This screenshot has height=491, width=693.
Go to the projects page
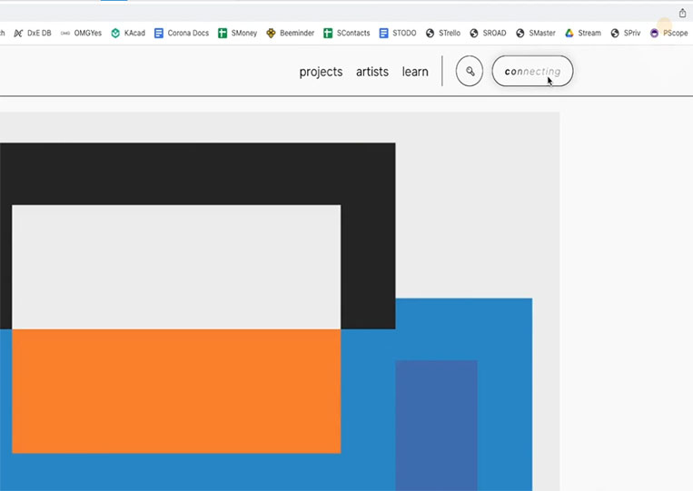[321, 72]
